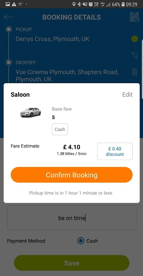Tap the Saloon car image

click(x=30, y=112)
